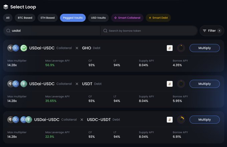The image size is (227, 147).
Task: Click the 56.9% Max Leverage APY value
Action: (x=50, y=65)
